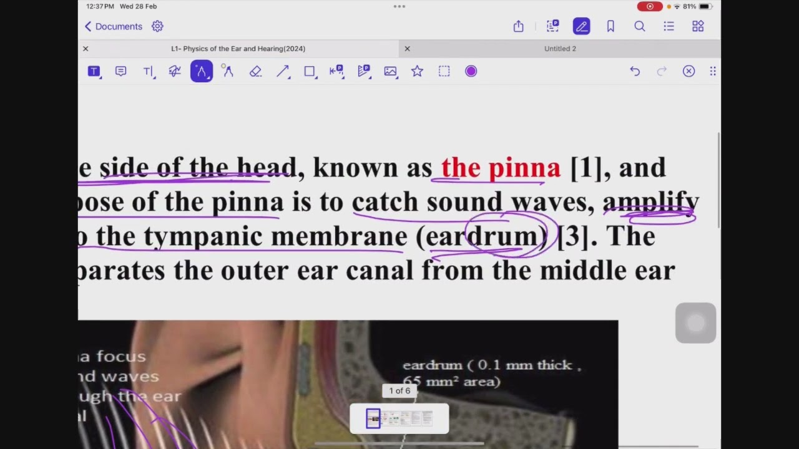Click the circled word "eardrum"
The image size is (799, 449).
click(x=481, y=236)
